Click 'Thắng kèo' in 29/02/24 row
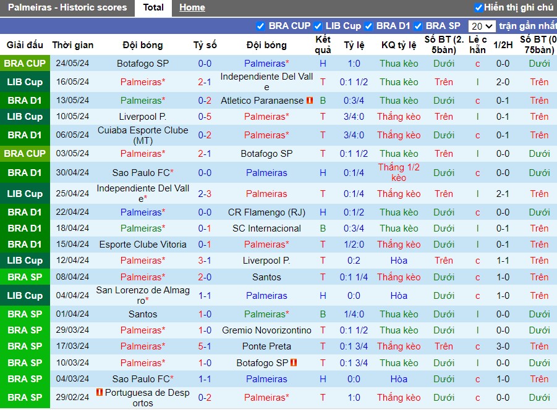The width and height of the screenshot is (557, 410). [399, 397]
